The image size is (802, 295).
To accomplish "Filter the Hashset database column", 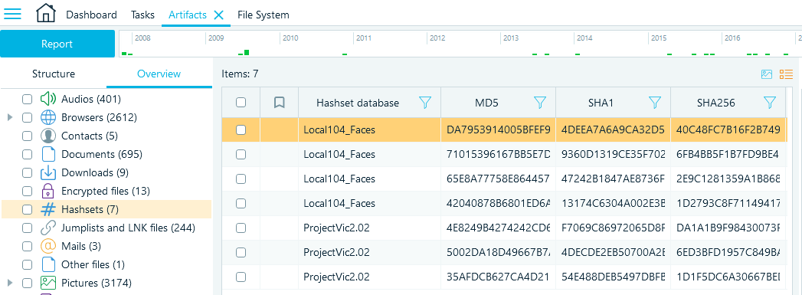I will click(424, 103).
